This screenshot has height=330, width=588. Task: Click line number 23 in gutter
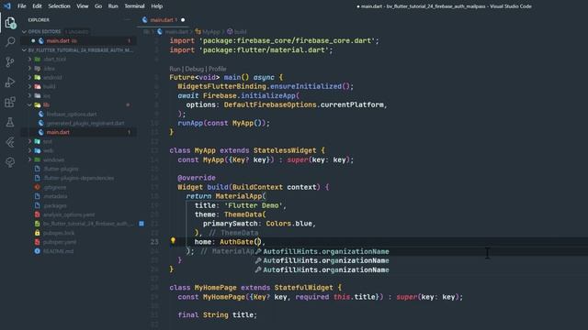click(x=154, y=242)
